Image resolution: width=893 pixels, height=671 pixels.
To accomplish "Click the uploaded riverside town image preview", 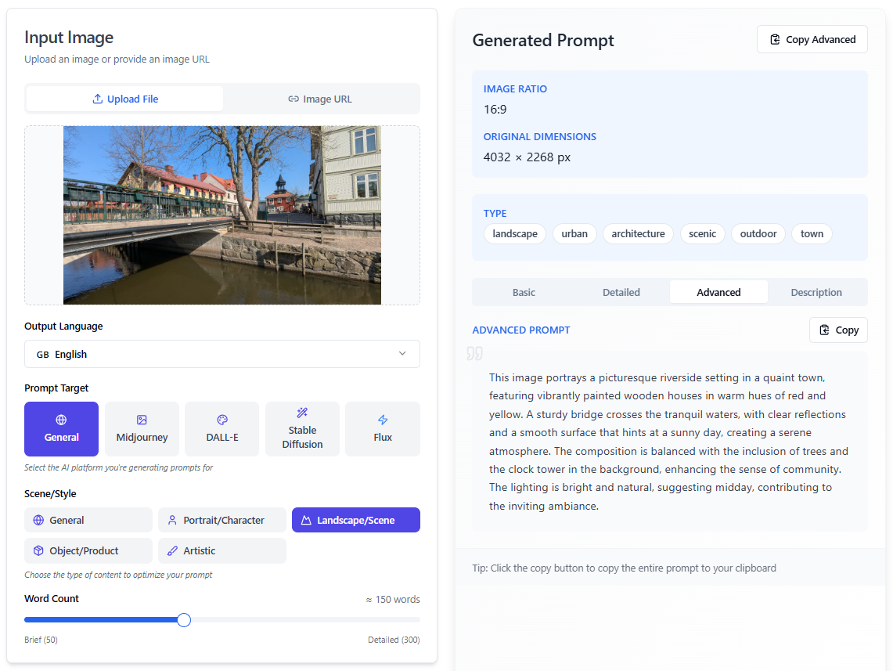I will [221, 215].
